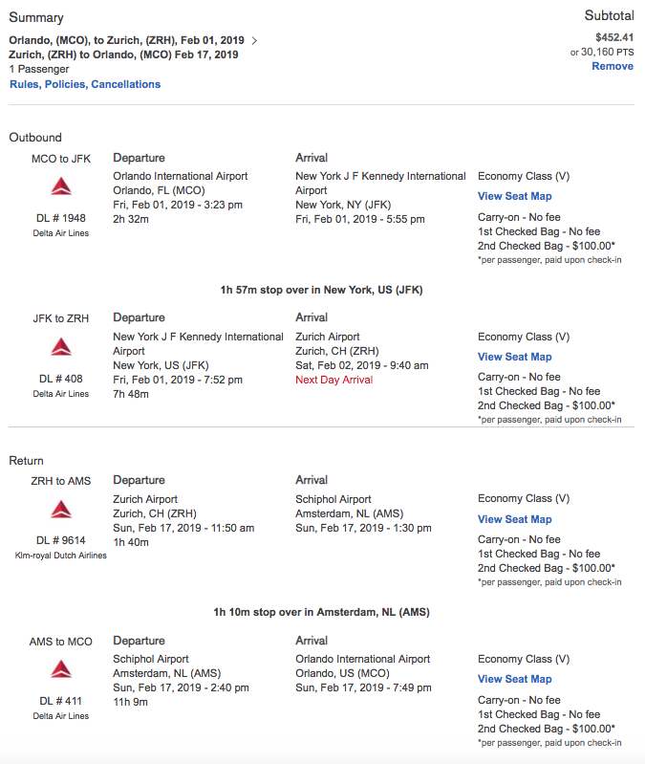Click Delta logo for flight DL 9614
This screenshot has width=645, height=764.
61,509
